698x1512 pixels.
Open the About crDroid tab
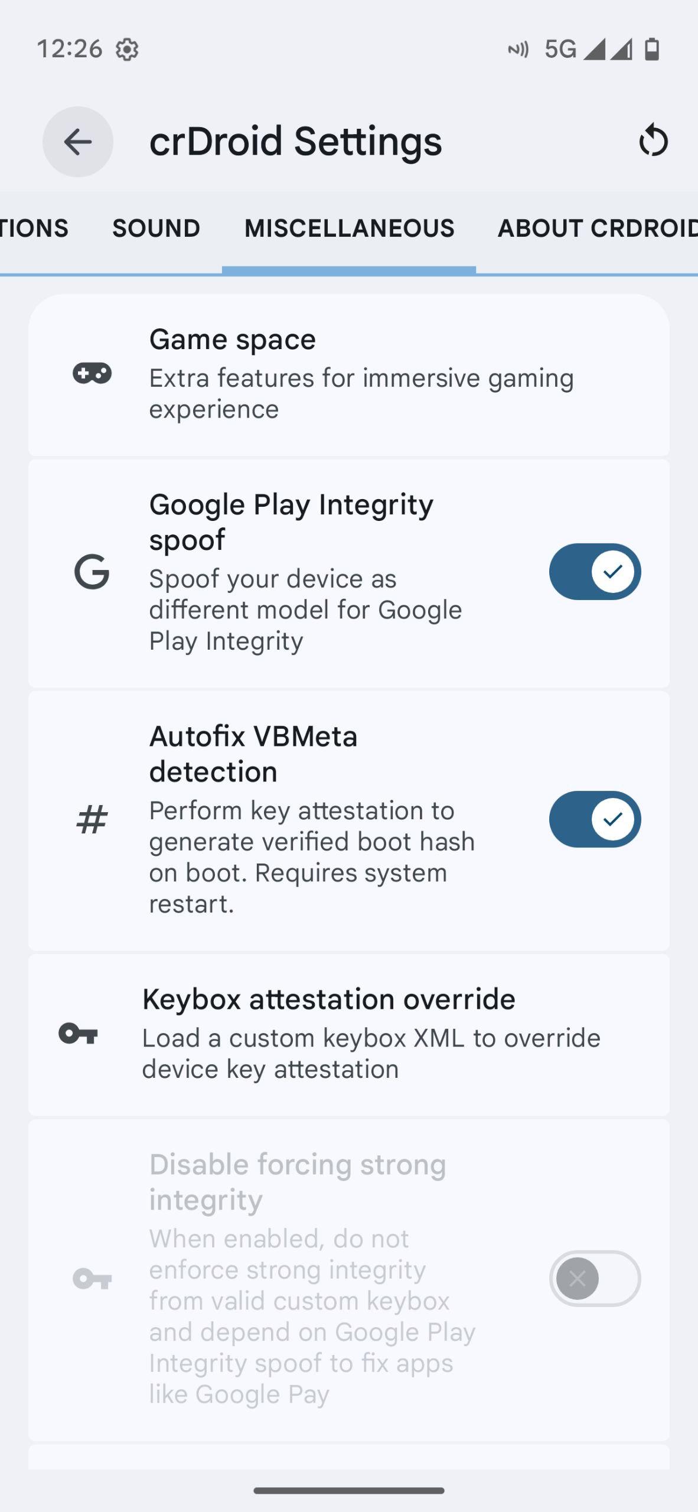coord(596,228)
